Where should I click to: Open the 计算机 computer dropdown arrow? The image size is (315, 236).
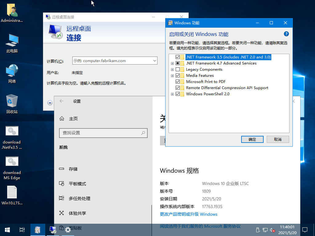pyautogui.click(x=154, y=61)
